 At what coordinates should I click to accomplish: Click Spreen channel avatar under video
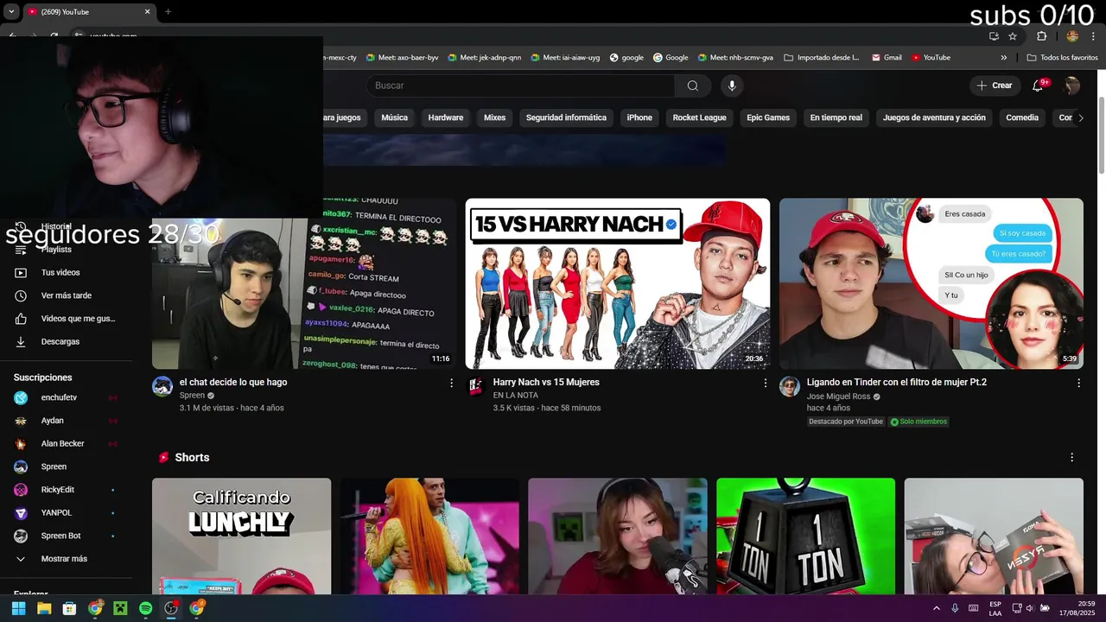coord(162,386)
